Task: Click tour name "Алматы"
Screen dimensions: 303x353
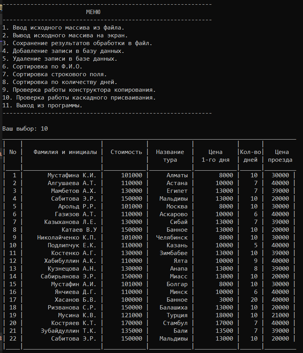Action: coord(177,175)
